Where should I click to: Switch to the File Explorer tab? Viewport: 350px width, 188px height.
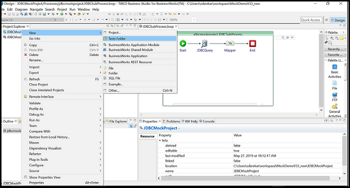[117, 121]
